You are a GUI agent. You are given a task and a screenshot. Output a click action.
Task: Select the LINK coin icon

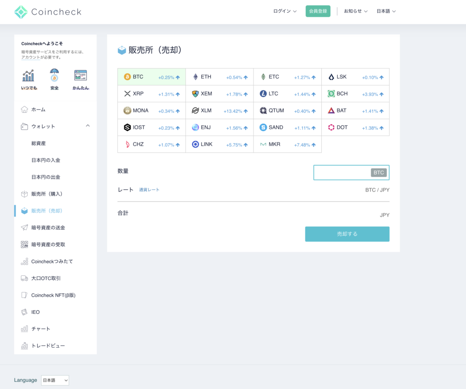pos(195,144)
